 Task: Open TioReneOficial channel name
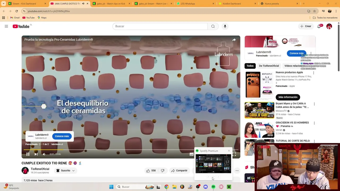pyautogui.click(x=40, y=169)
